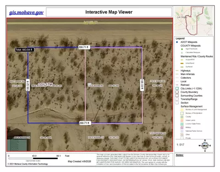The height and width of the screenshot is (172, 220).
Task: Click the ADOT Mileposts blue dot symbol
Action: pyautogui.click(x=177, y=42)
